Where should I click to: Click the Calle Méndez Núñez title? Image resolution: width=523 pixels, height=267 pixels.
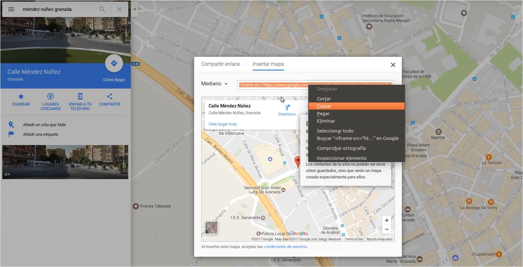coord(34,72)
